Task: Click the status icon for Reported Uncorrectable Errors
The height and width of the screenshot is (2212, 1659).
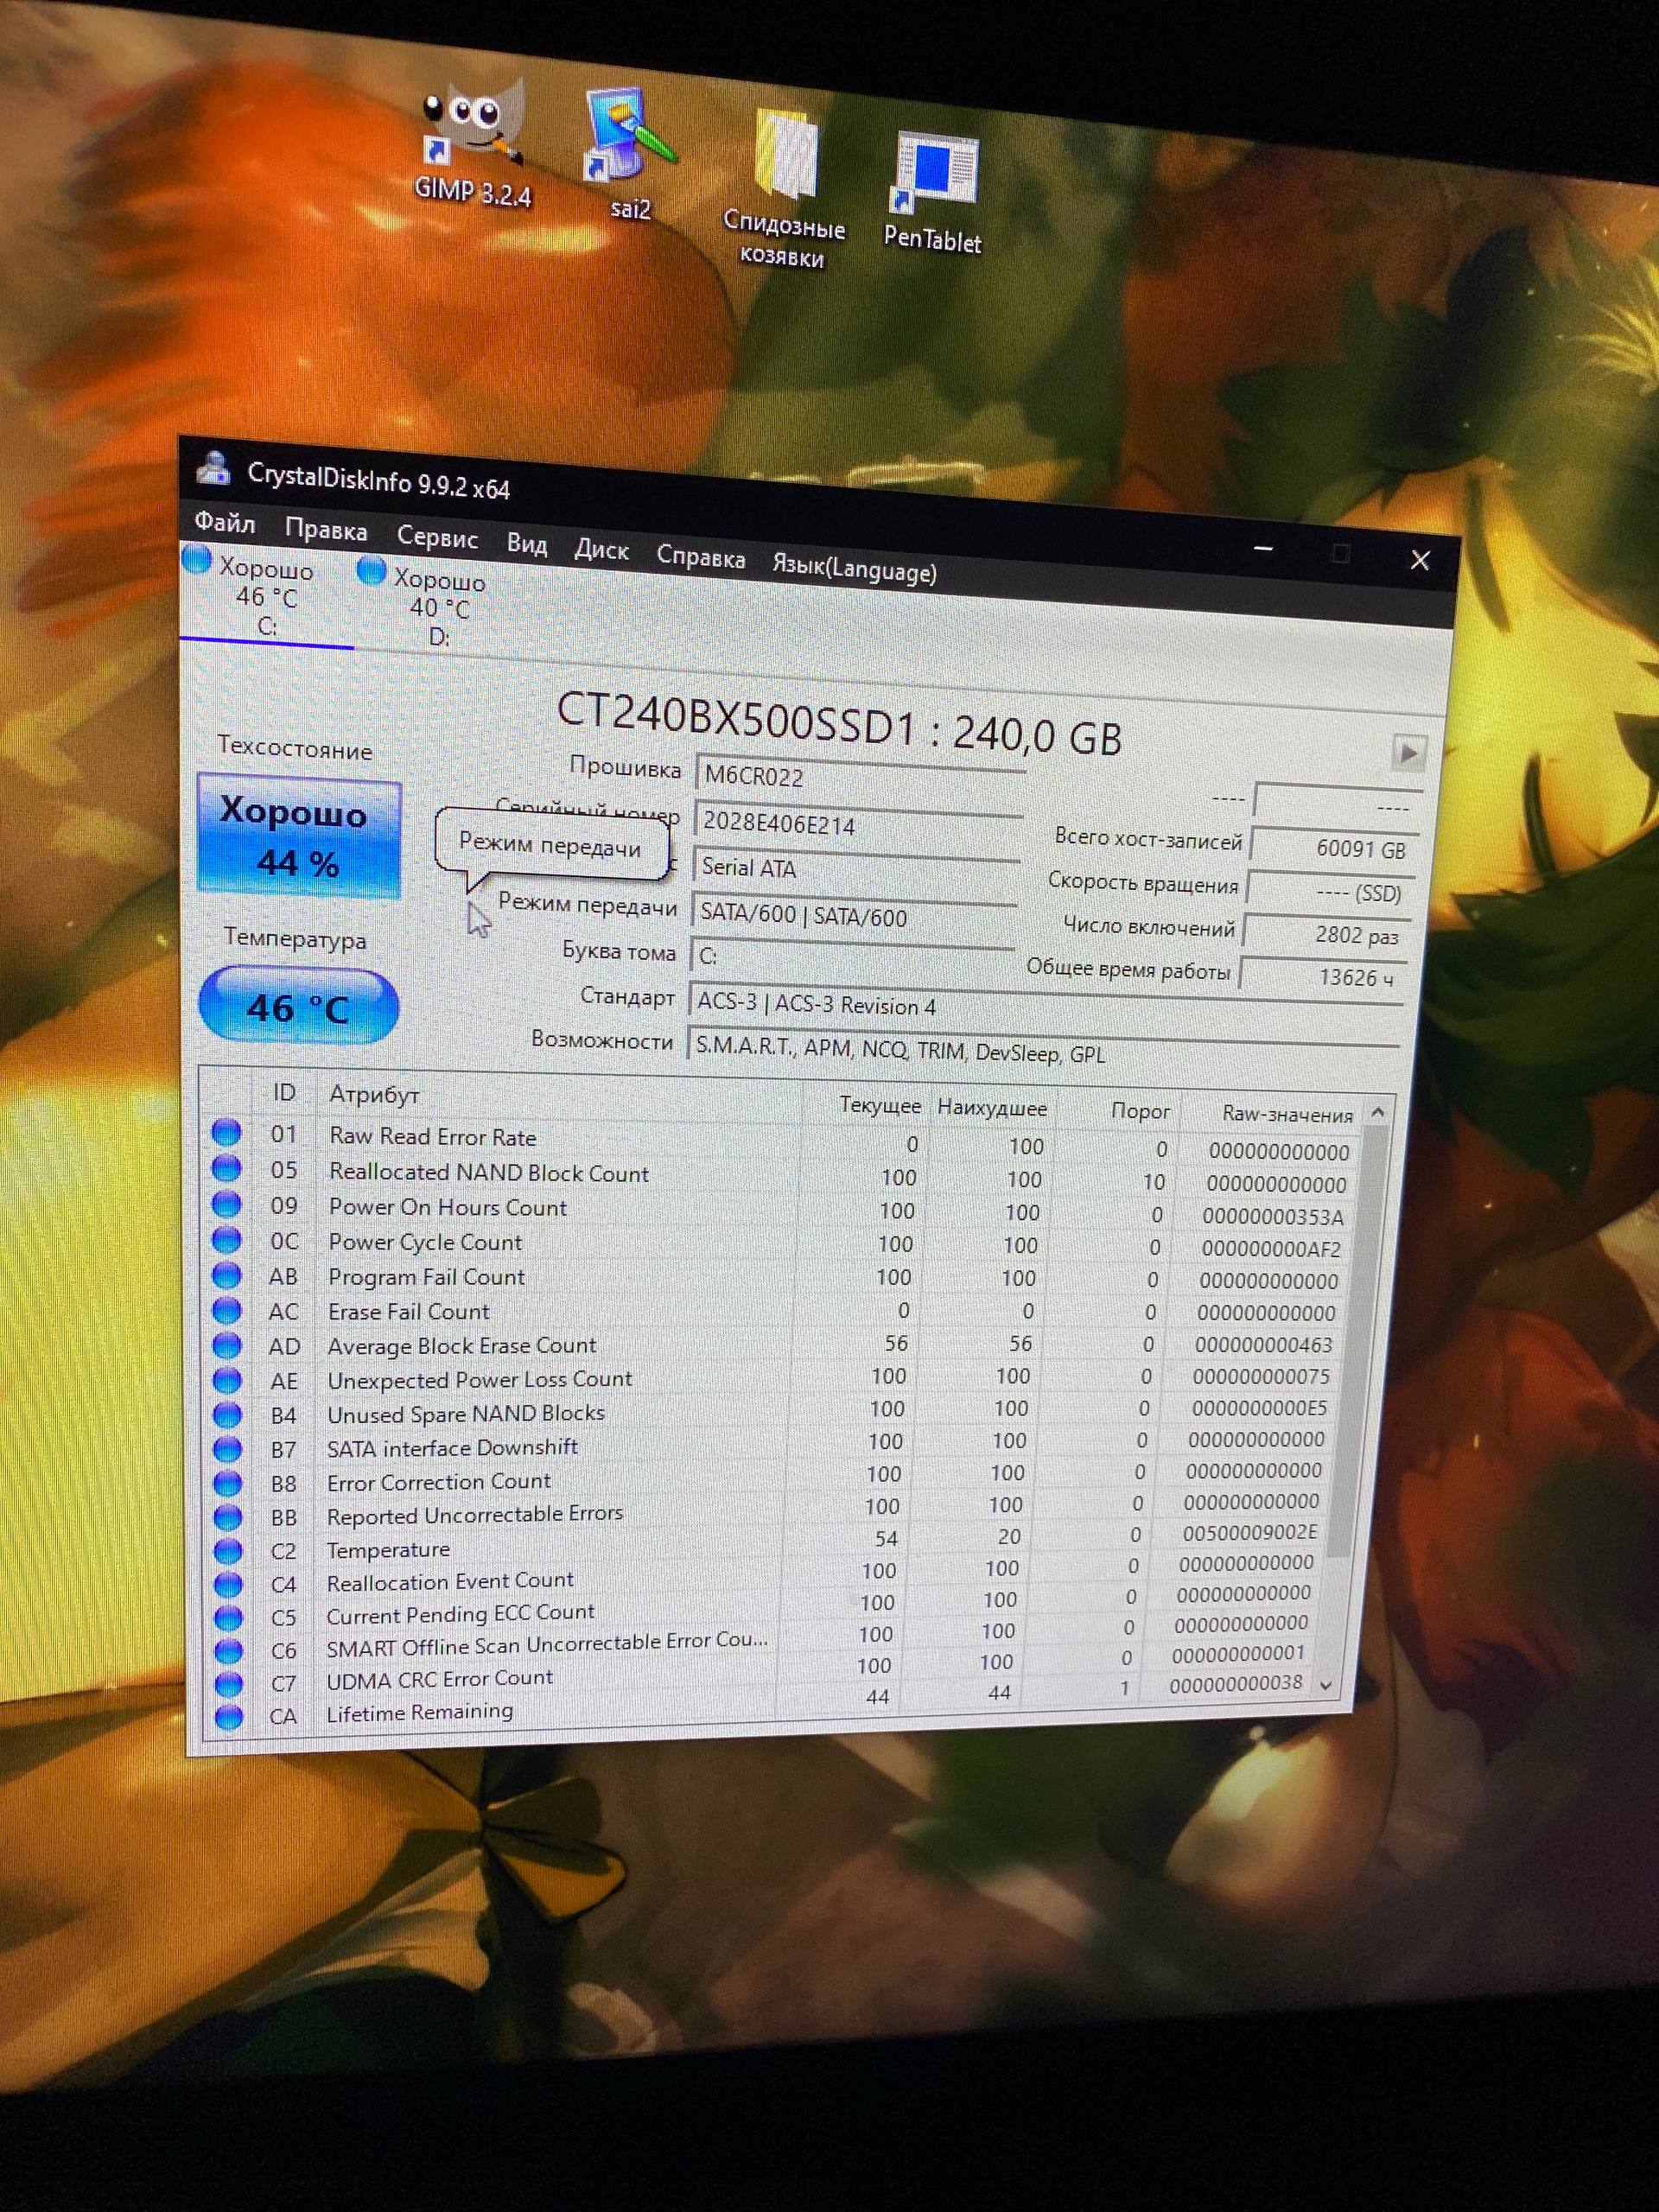Action: click(x=228, y=1517)
